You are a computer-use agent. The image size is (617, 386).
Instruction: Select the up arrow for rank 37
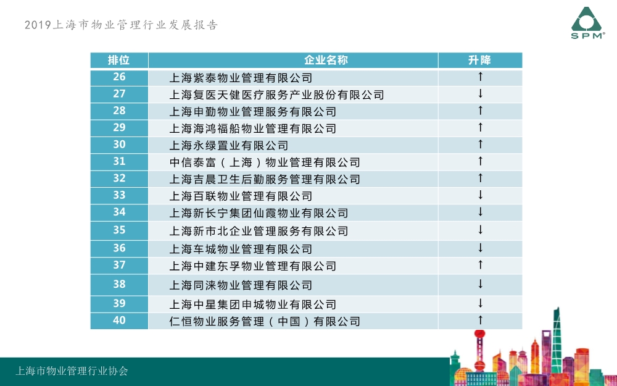[480, 265]
